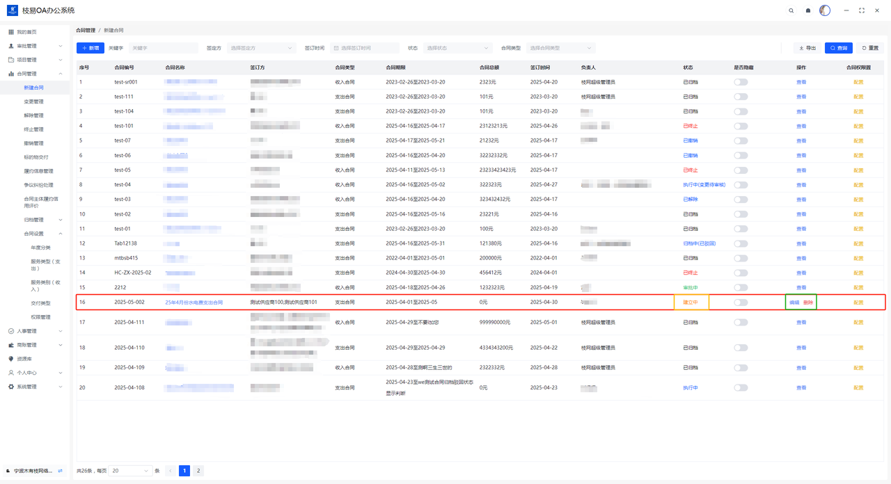Click the user avatar in top bar
891x484 pixels.
pyautogui.click(x=825, y=10)
